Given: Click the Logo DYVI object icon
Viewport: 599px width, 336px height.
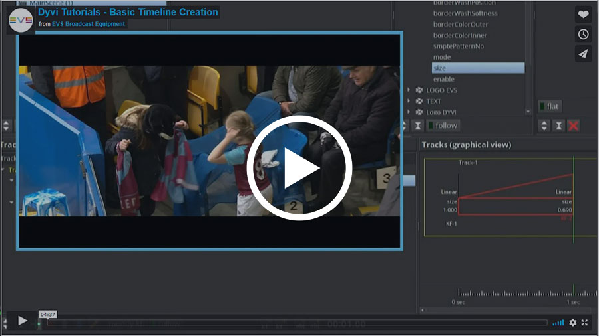Looking at the screenshot, I should pyautogui.click(x=419, y=112).
